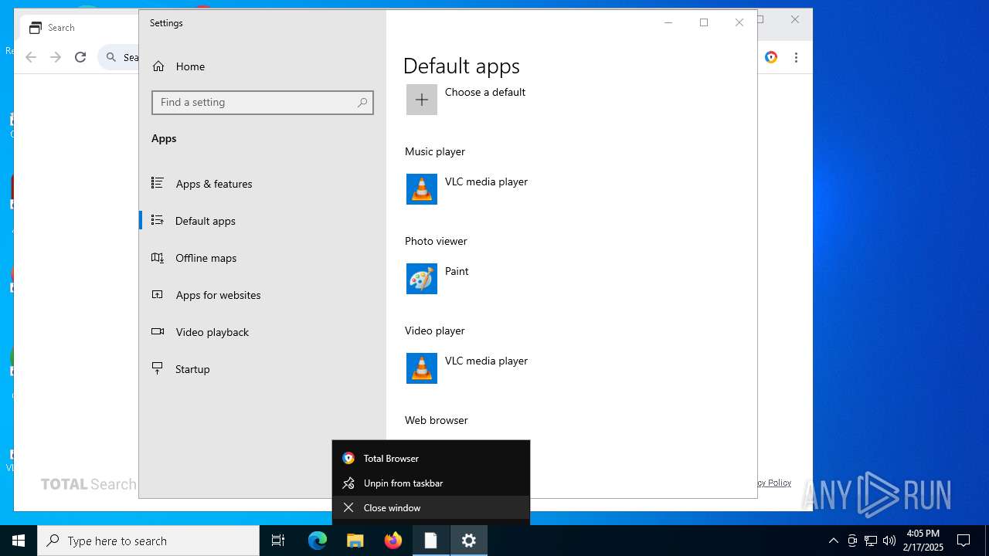Click the Settings gear on taskbar

pyautogui.click(x=469, y=541)
